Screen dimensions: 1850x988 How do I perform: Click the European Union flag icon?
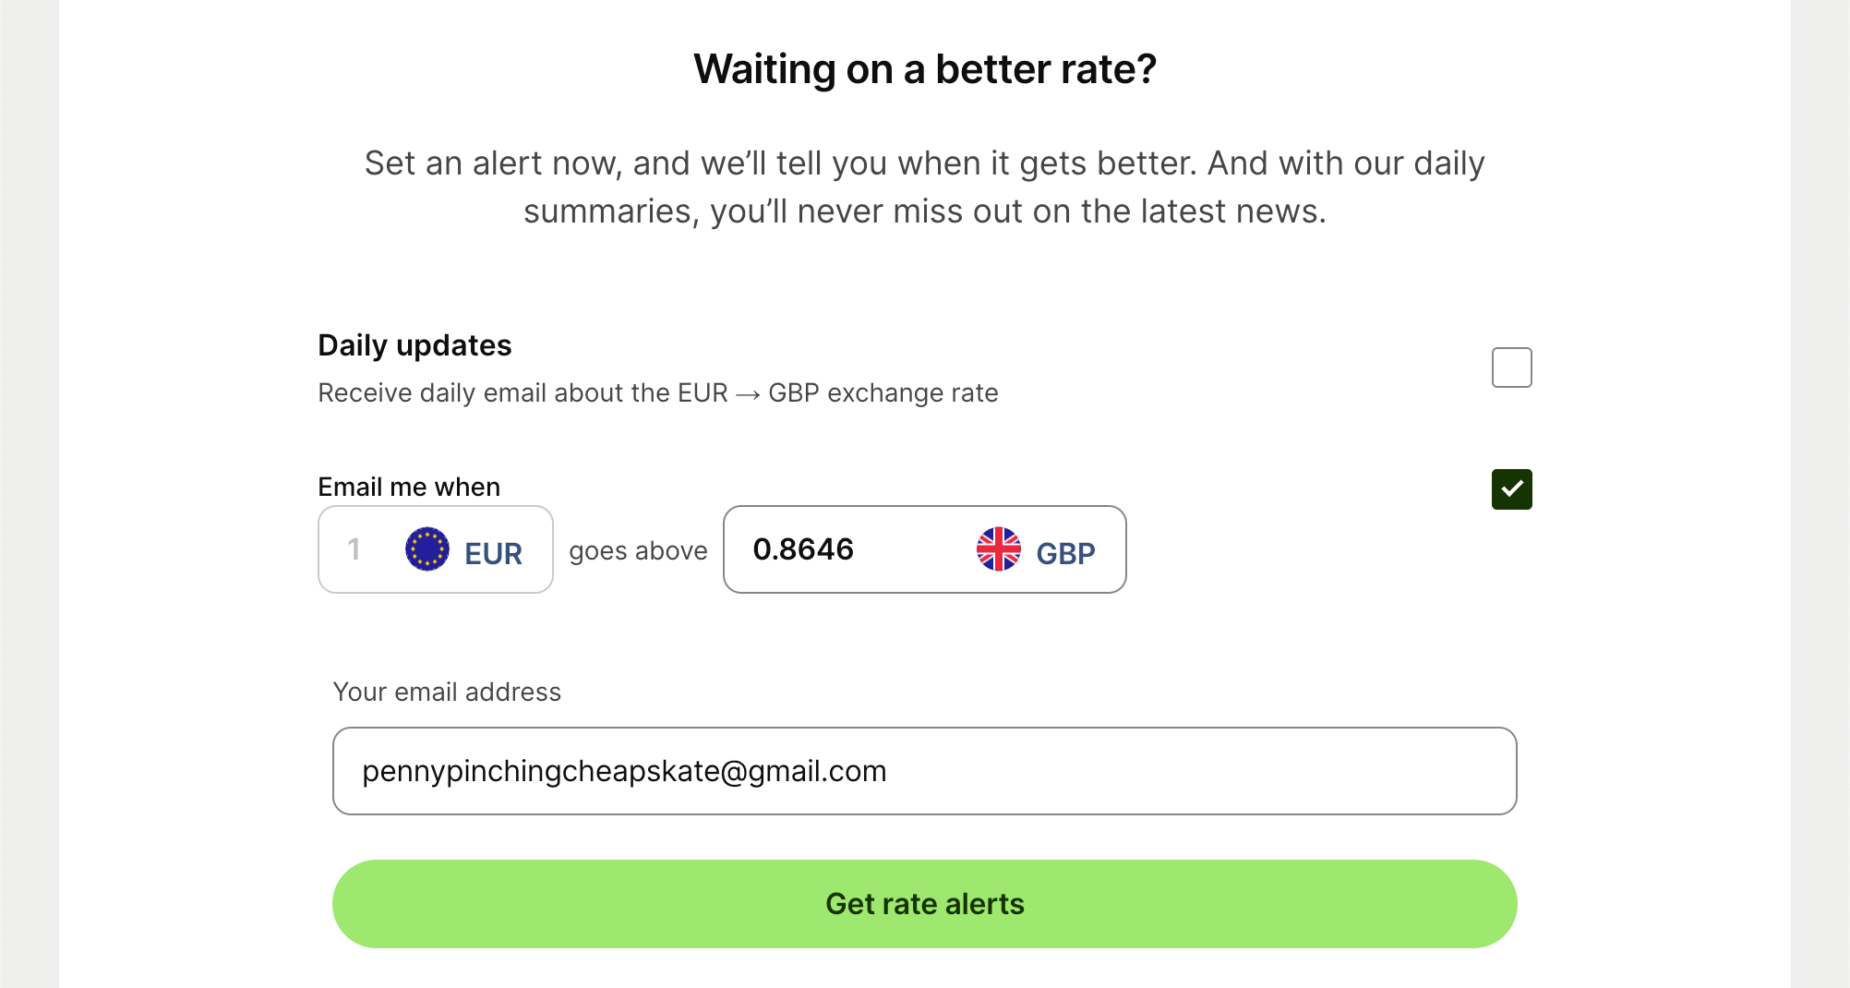[427, 549]
